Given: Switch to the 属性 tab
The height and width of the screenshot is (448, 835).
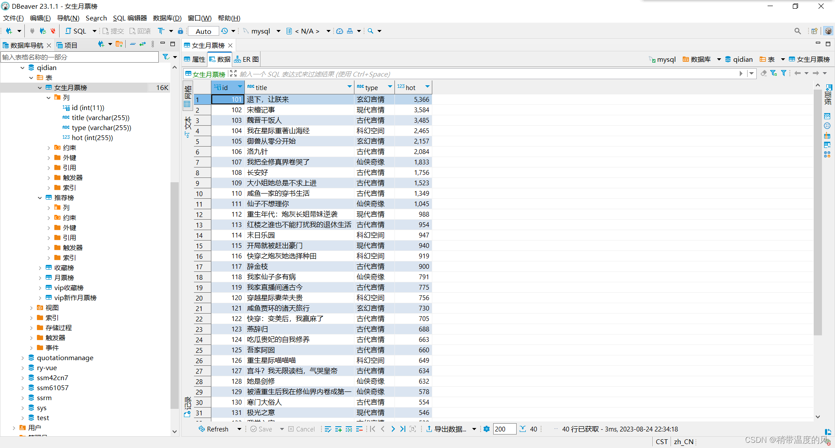Looking at the screenshot, I should click(x=194, y=59).
